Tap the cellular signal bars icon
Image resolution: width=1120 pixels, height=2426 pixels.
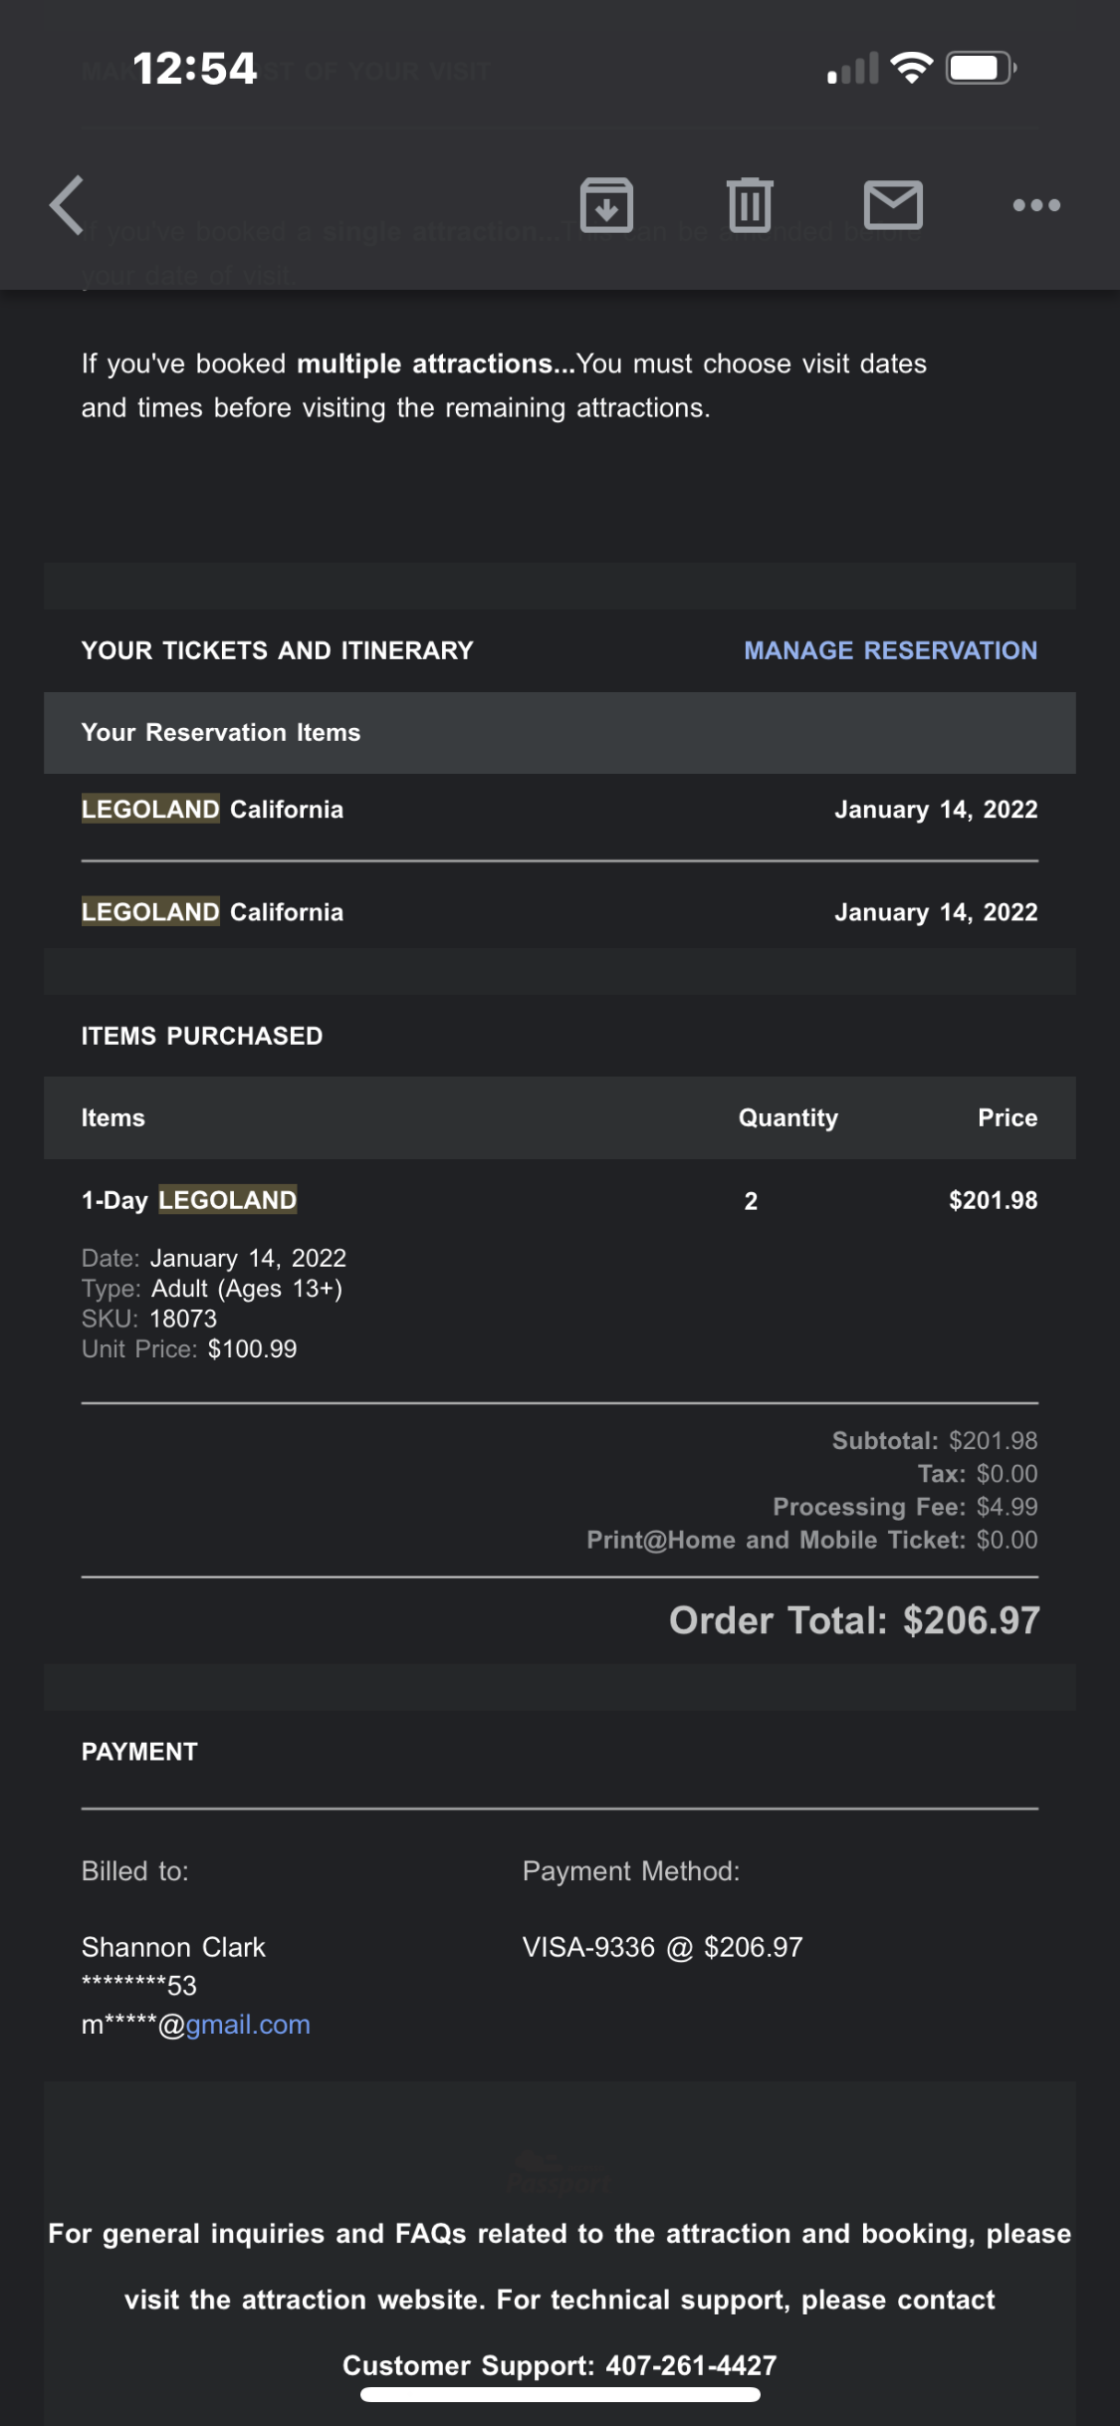coord(853,69)
